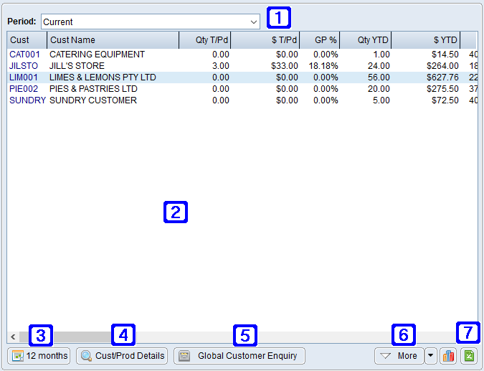Viewport: 484px width, 371px height.
Task: Sort by the GP % column header
Action: pyautogui.click(x=320, y=40)
